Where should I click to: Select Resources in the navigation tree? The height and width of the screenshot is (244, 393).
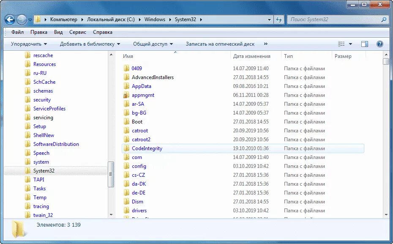tap(45, 64)
